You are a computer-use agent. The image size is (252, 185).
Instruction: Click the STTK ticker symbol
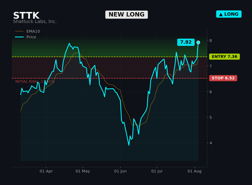26,16
